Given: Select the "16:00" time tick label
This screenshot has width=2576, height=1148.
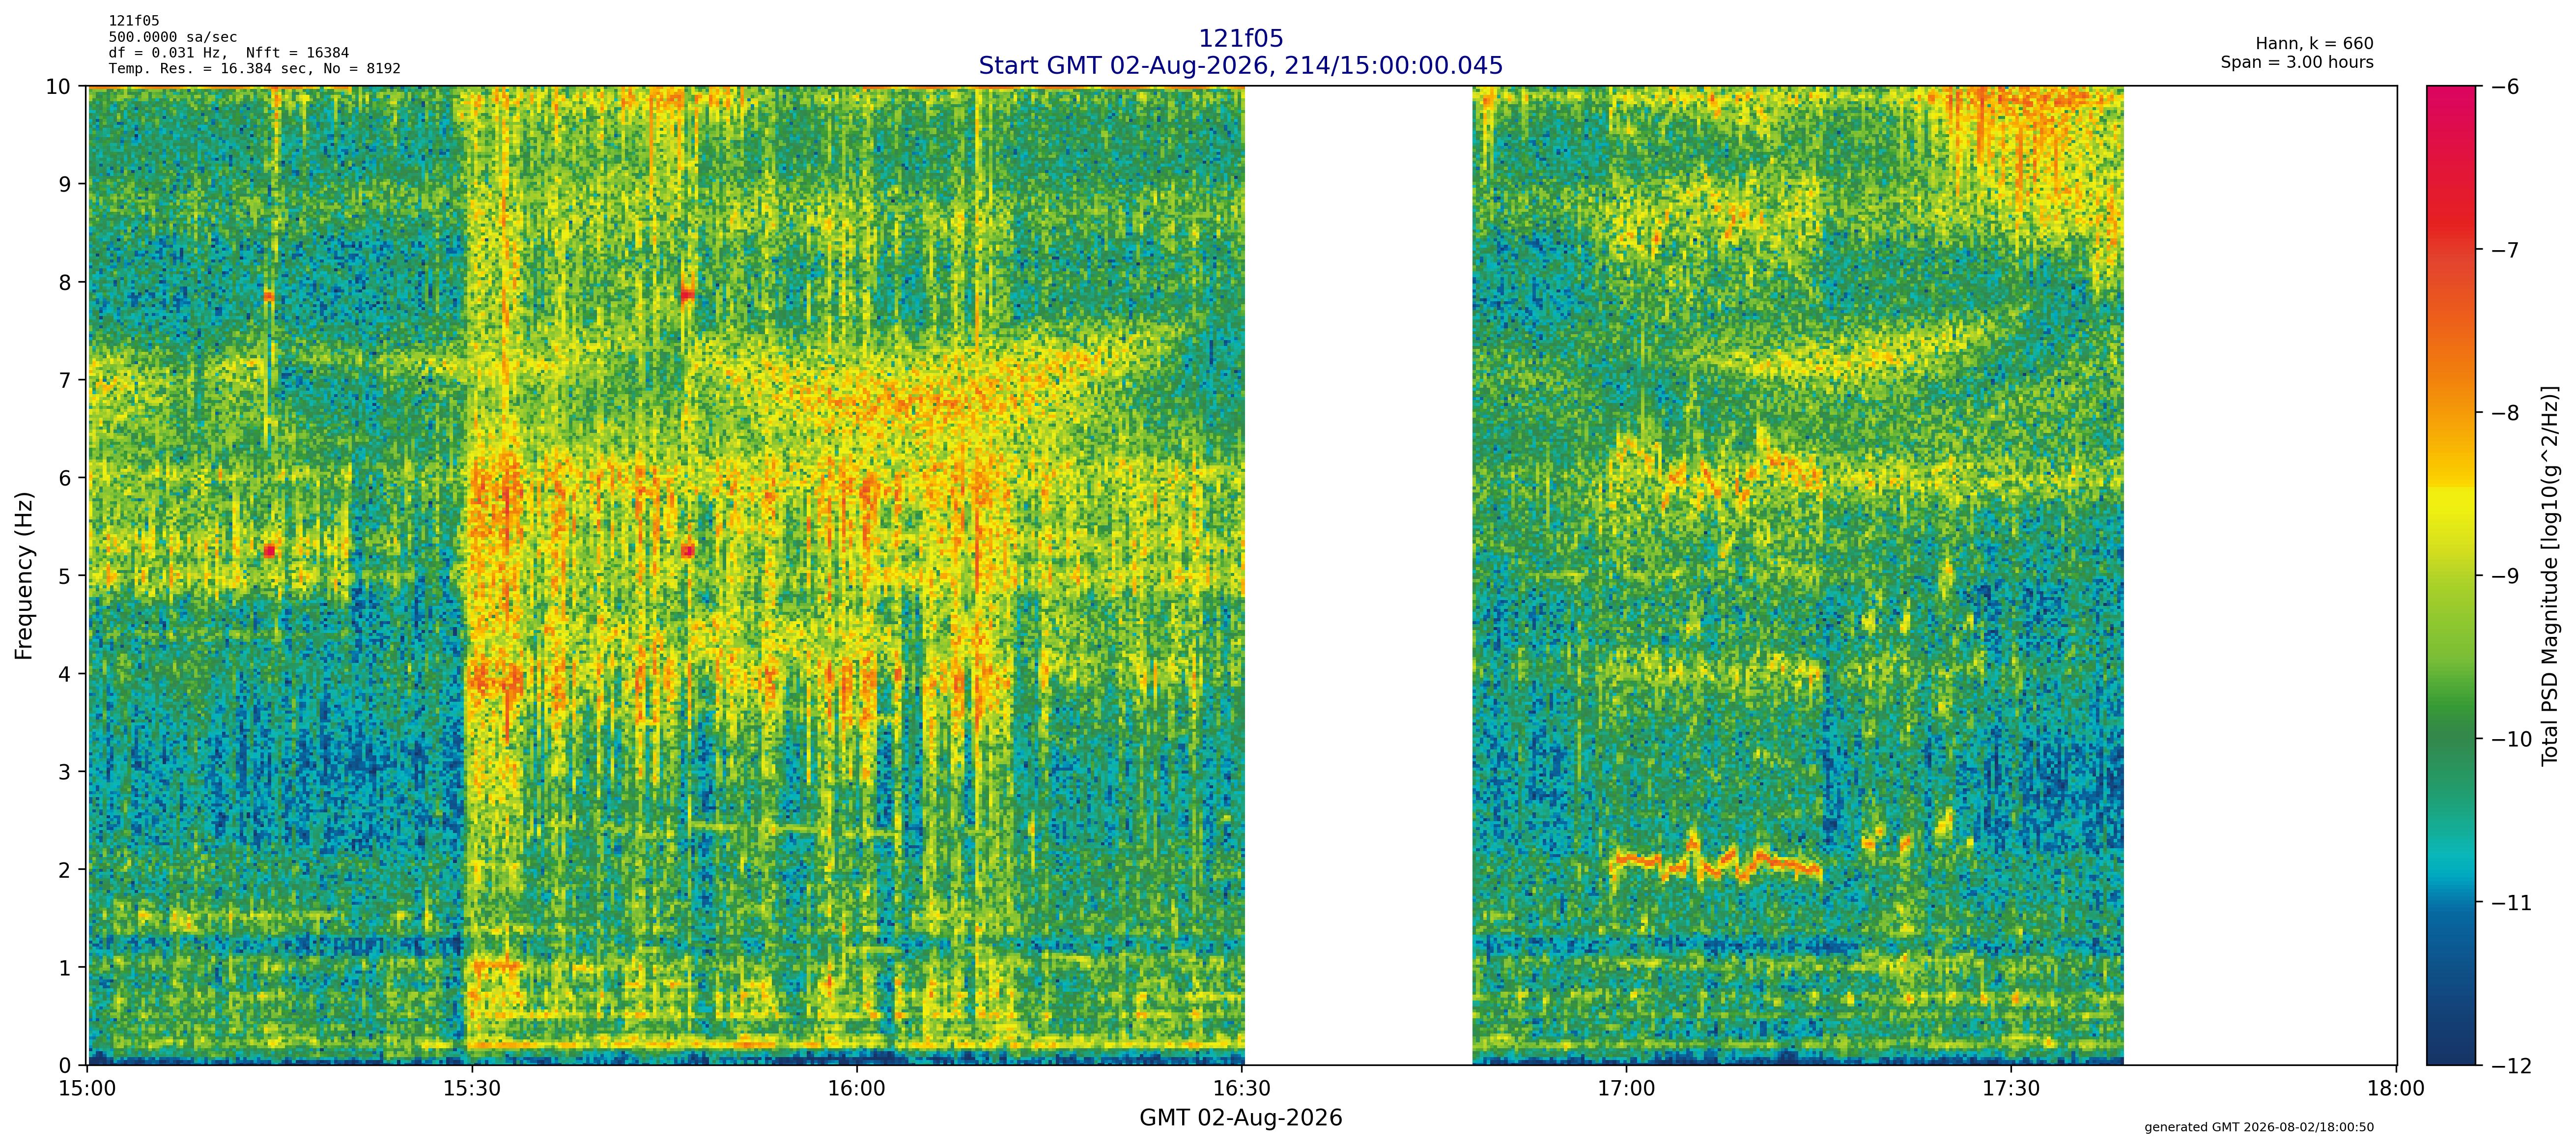Looking at the screenshot, I should [x=857, y=1087].
